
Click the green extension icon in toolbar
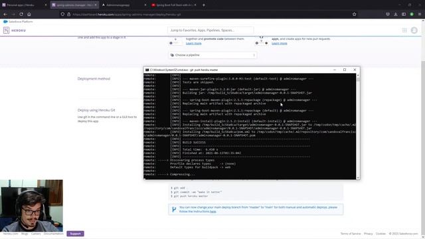tap(412, 14)
